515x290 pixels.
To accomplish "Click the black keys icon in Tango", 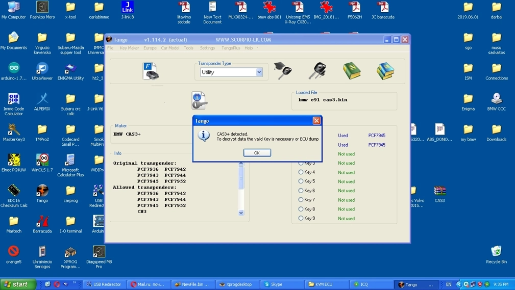I will tap(317, 70).
